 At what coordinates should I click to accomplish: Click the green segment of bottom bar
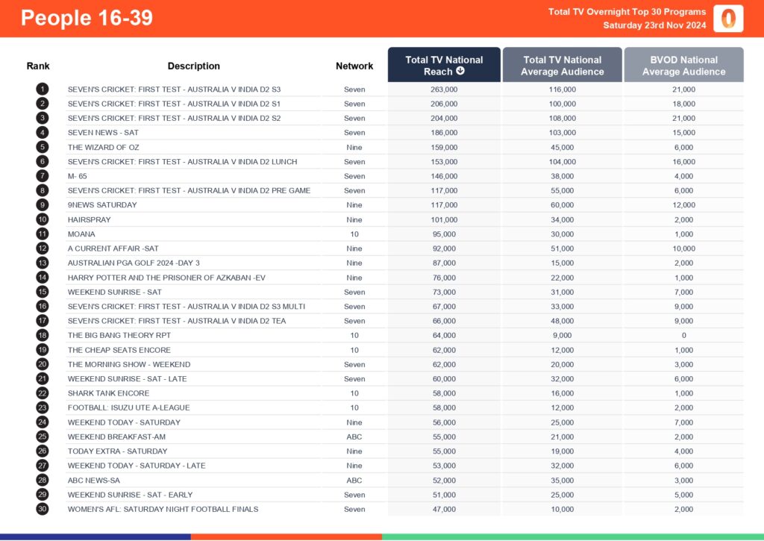coord(572,536)
